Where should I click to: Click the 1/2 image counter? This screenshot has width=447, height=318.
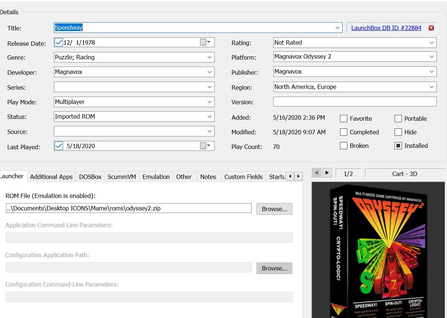click(348, 173)
